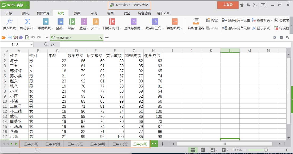Image resolution: width=293 pixels, height=154 pixels.
Task: Switch to normal view in status bar
Action: pos(193,150)
